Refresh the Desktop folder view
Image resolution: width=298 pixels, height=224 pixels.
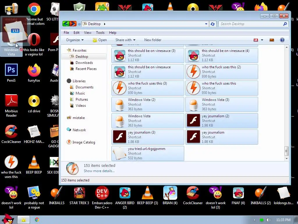(213, 24)
